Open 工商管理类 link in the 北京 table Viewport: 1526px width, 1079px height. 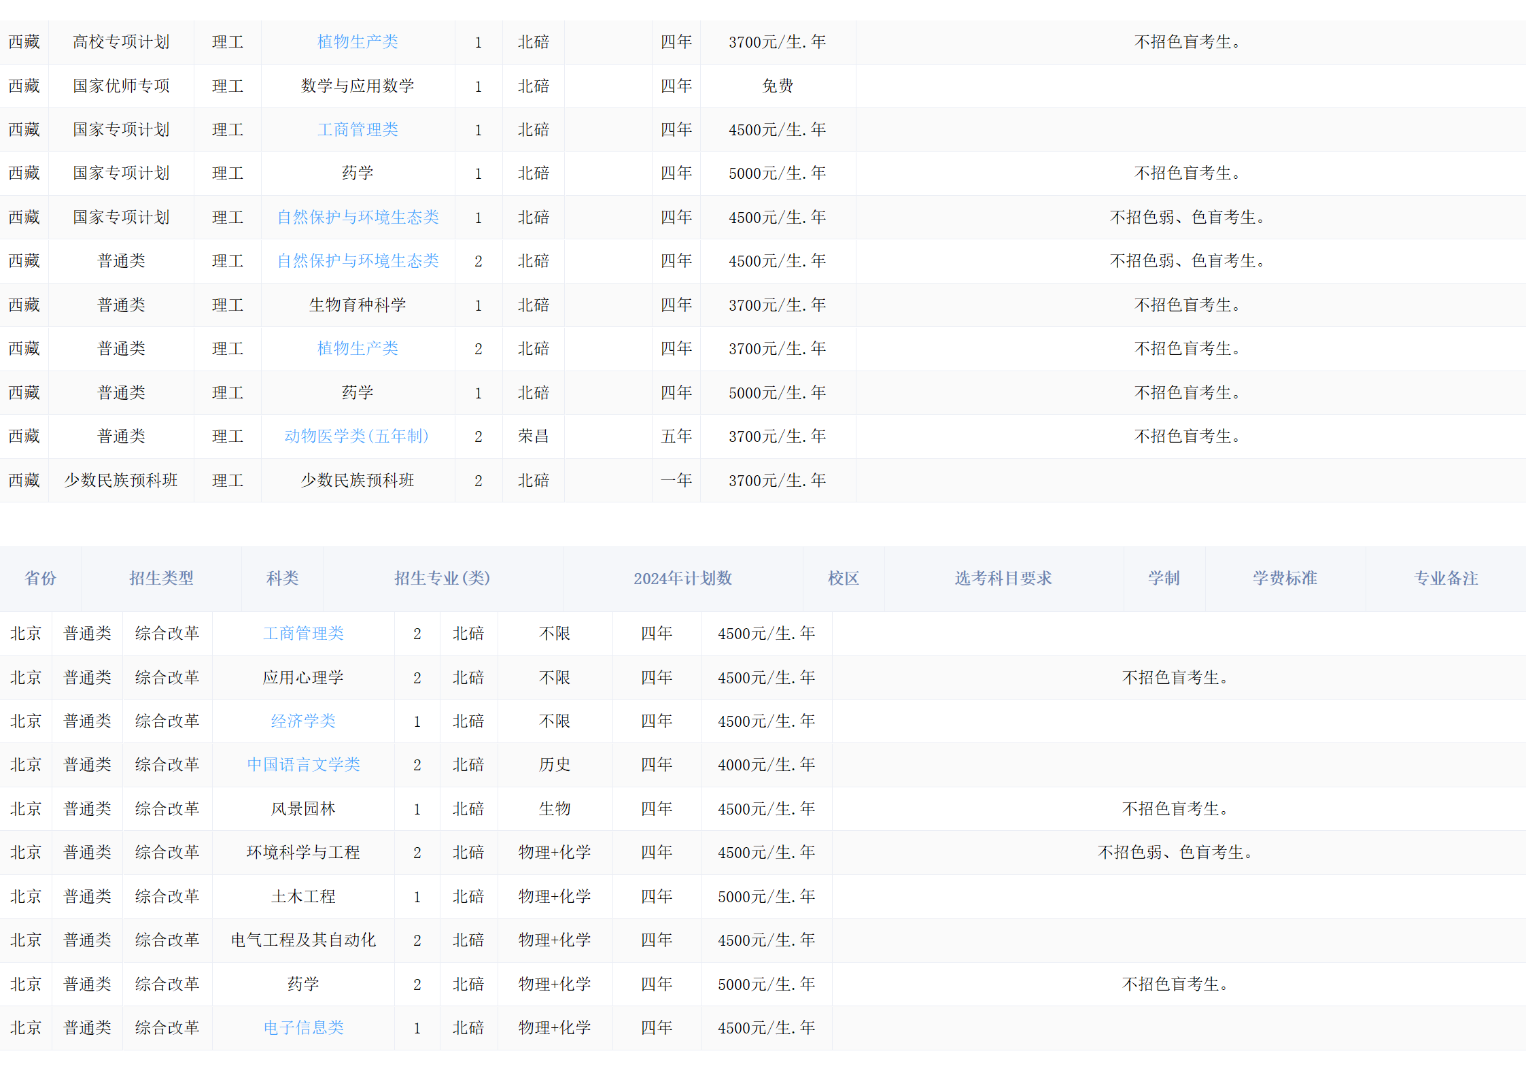[303, 633]
